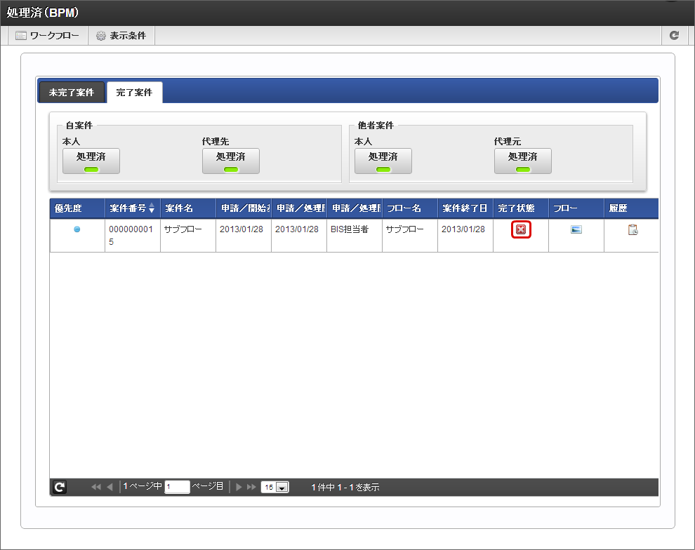
Task: Toggle 処理済 button under 他者案件 代理元
Action: tap(523, 161)
